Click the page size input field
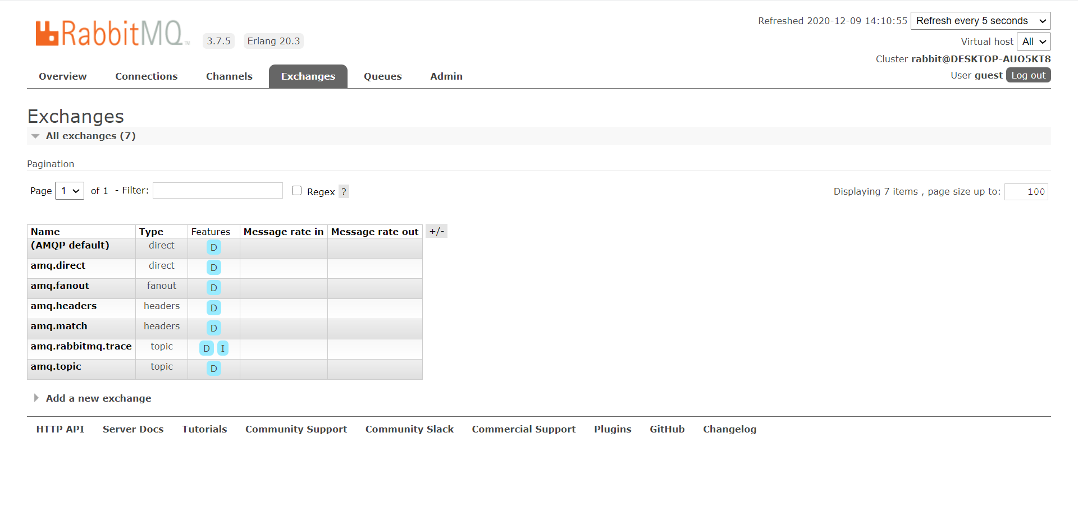The height and width of the screenshot is (520, 1078). [x=1026, y=192]
